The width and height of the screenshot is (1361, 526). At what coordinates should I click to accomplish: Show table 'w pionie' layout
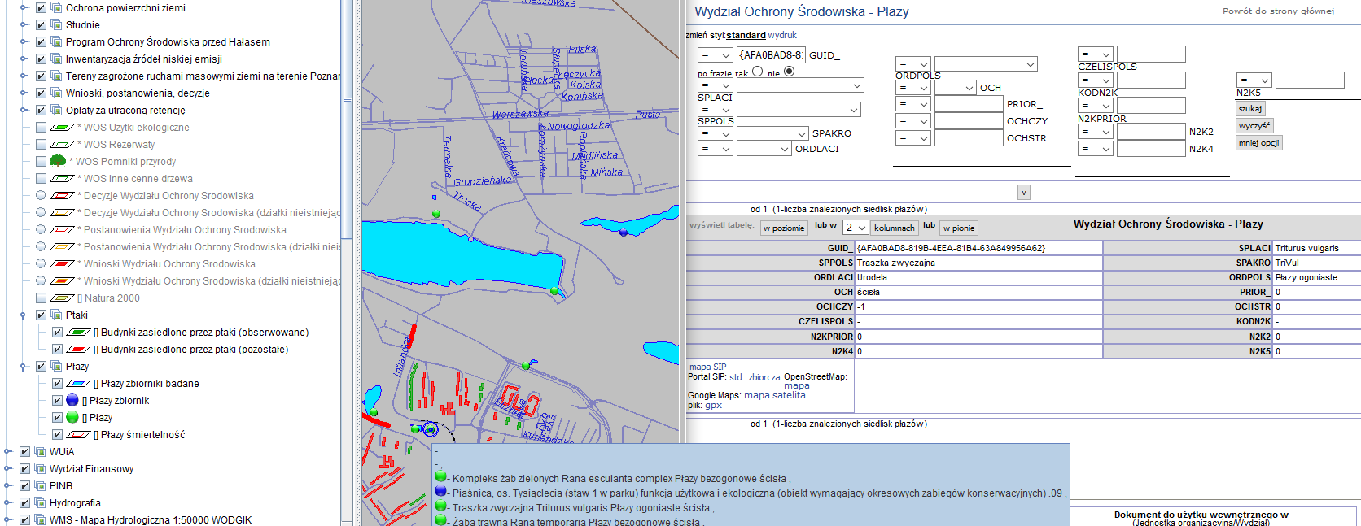(x=958, y=228)
